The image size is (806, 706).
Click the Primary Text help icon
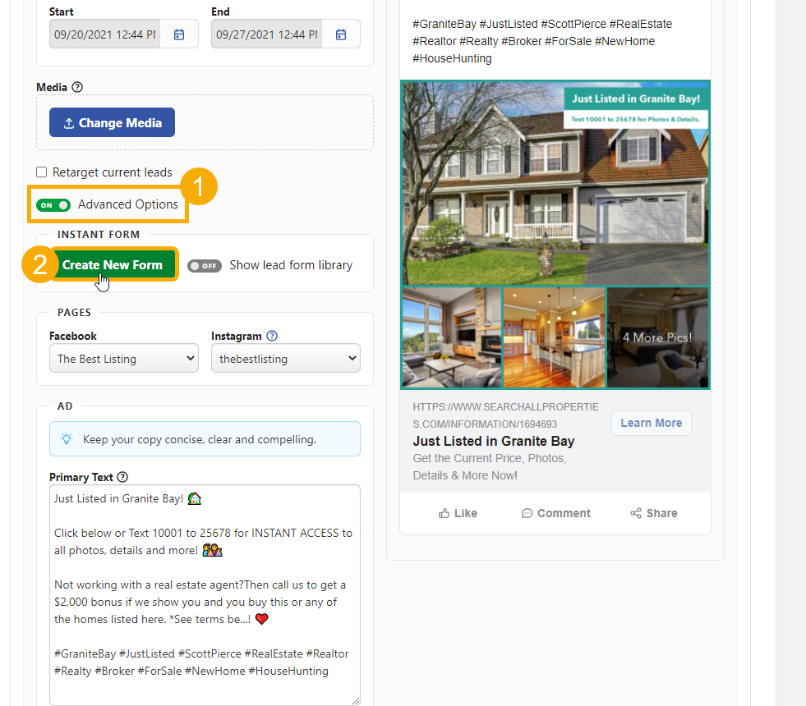pyautogui.click(x=122, y=477)
